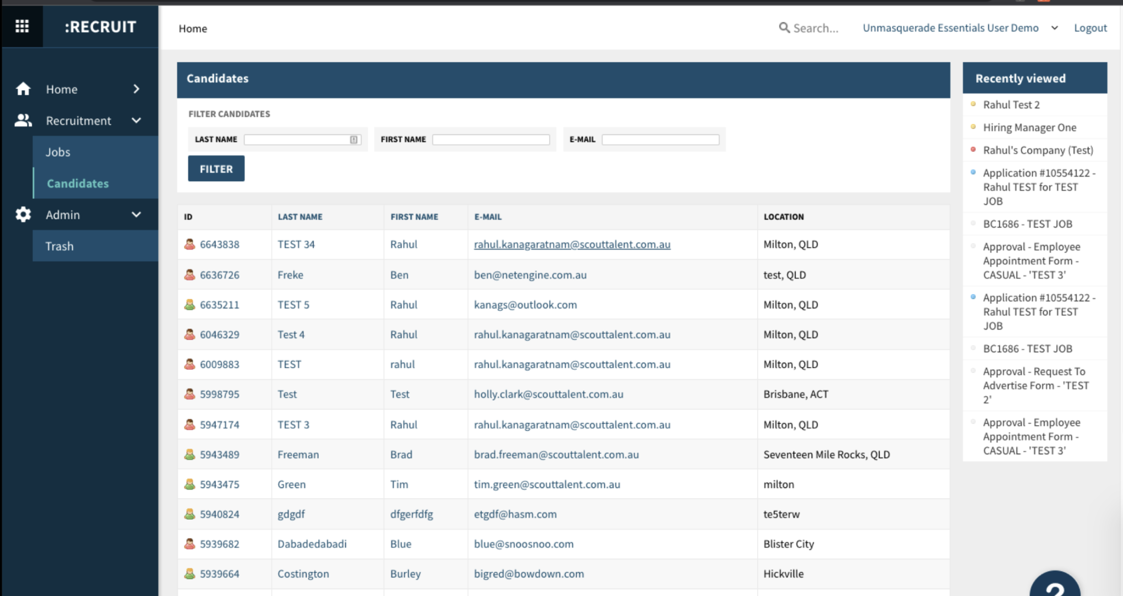Viewport: 1123px width, 596px height.
Task: Click the Home house icon in sidebar
Action: tap(23, 89)
